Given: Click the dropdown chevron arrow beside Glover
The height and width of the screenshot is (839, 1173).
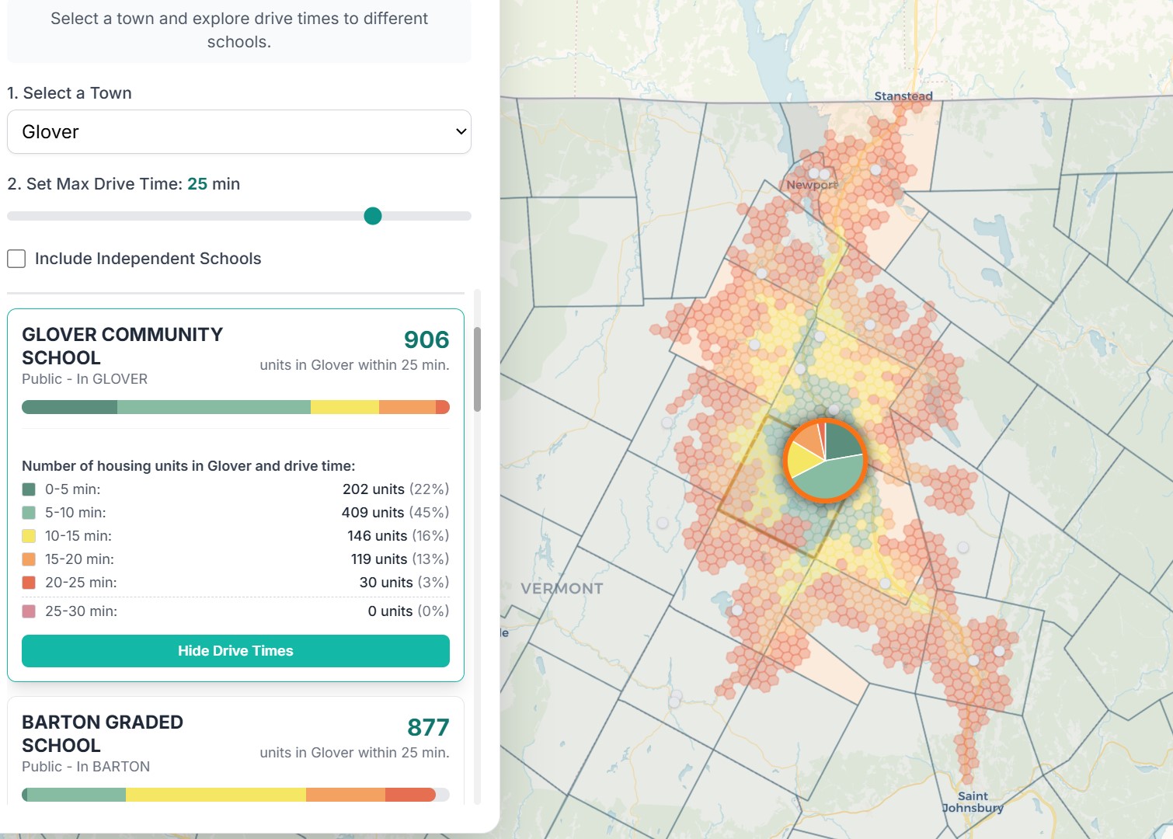Looking at the screenshot, I should [461, 132].
